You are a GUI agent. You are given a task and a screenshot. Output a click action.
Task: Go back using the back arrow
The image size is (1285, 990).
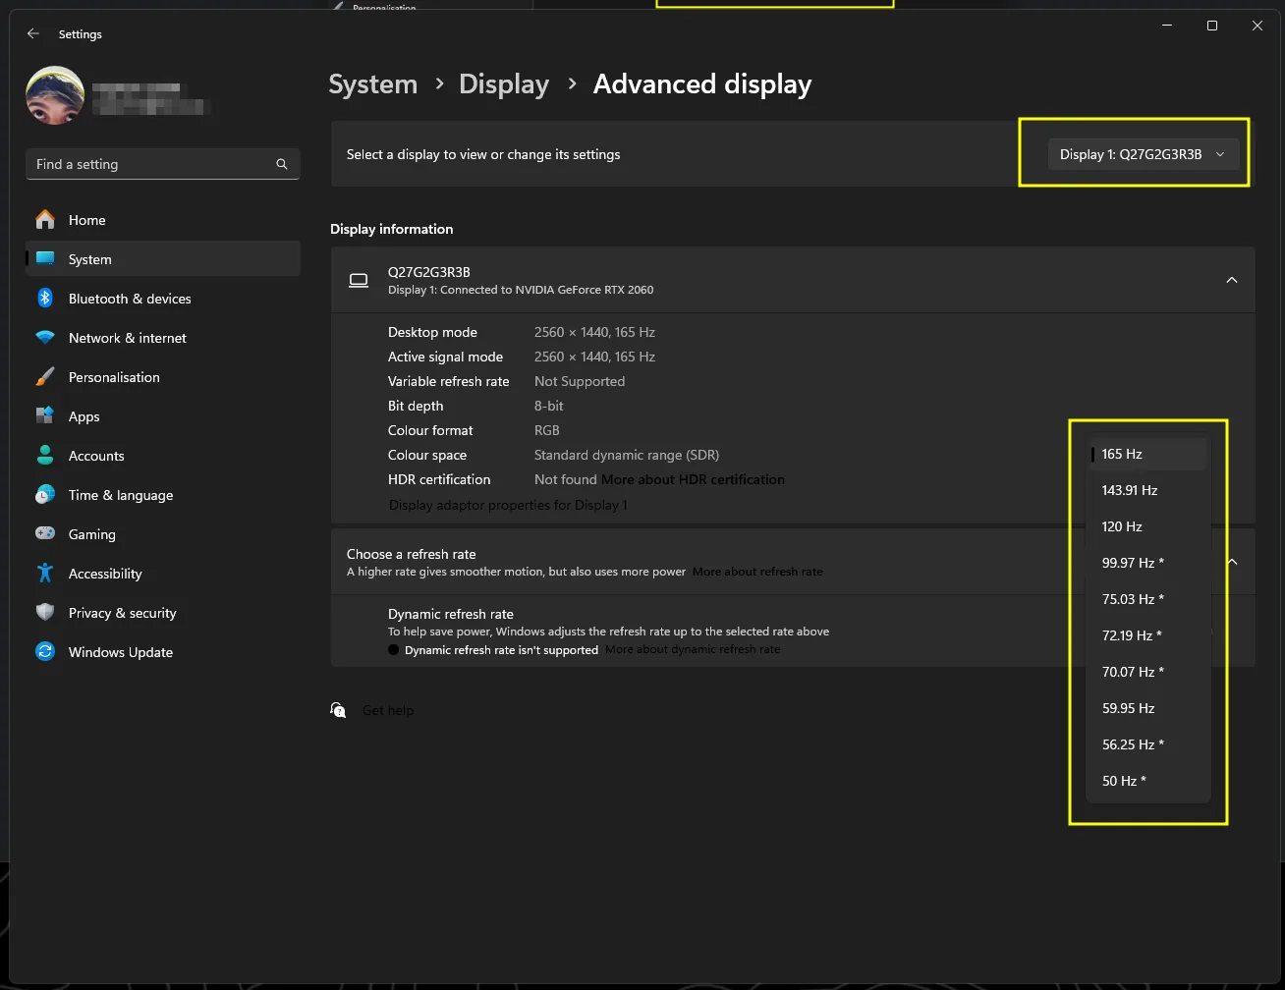click(33, 33)
